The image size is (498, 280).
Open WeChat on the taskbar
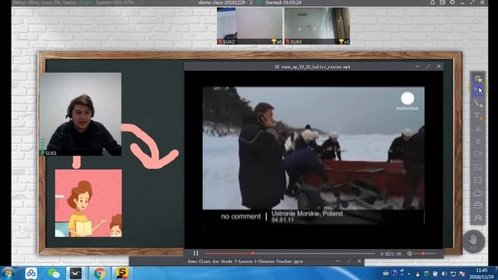[x=54, y=273]
